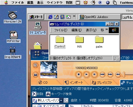Pause playback in OpenMG Jukebox

point(94,74)
